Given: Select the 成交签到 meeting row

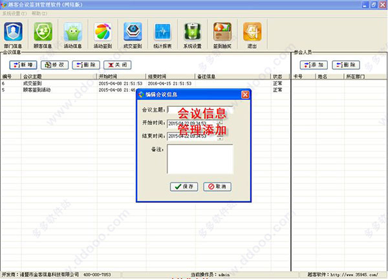Looking at the screenshot, I should pos(145,84).
